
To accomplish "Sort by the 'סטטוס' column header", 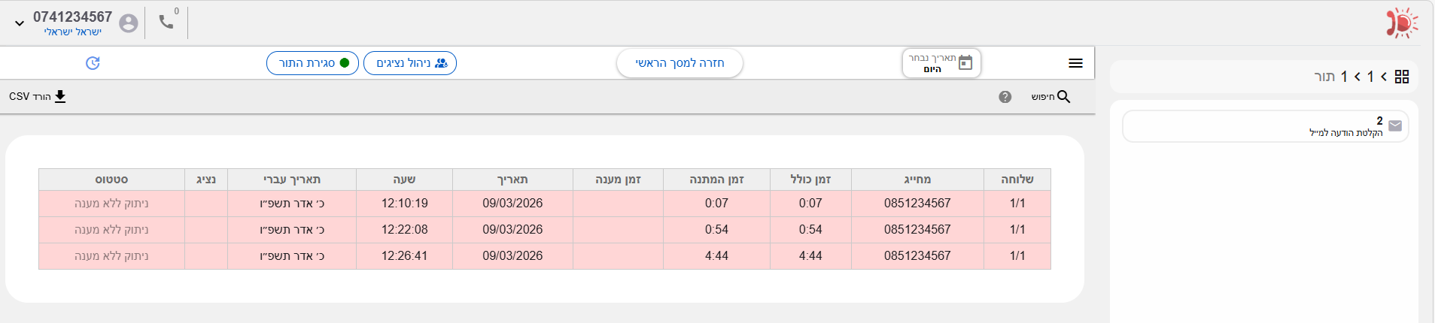I will tap(111, 180).
